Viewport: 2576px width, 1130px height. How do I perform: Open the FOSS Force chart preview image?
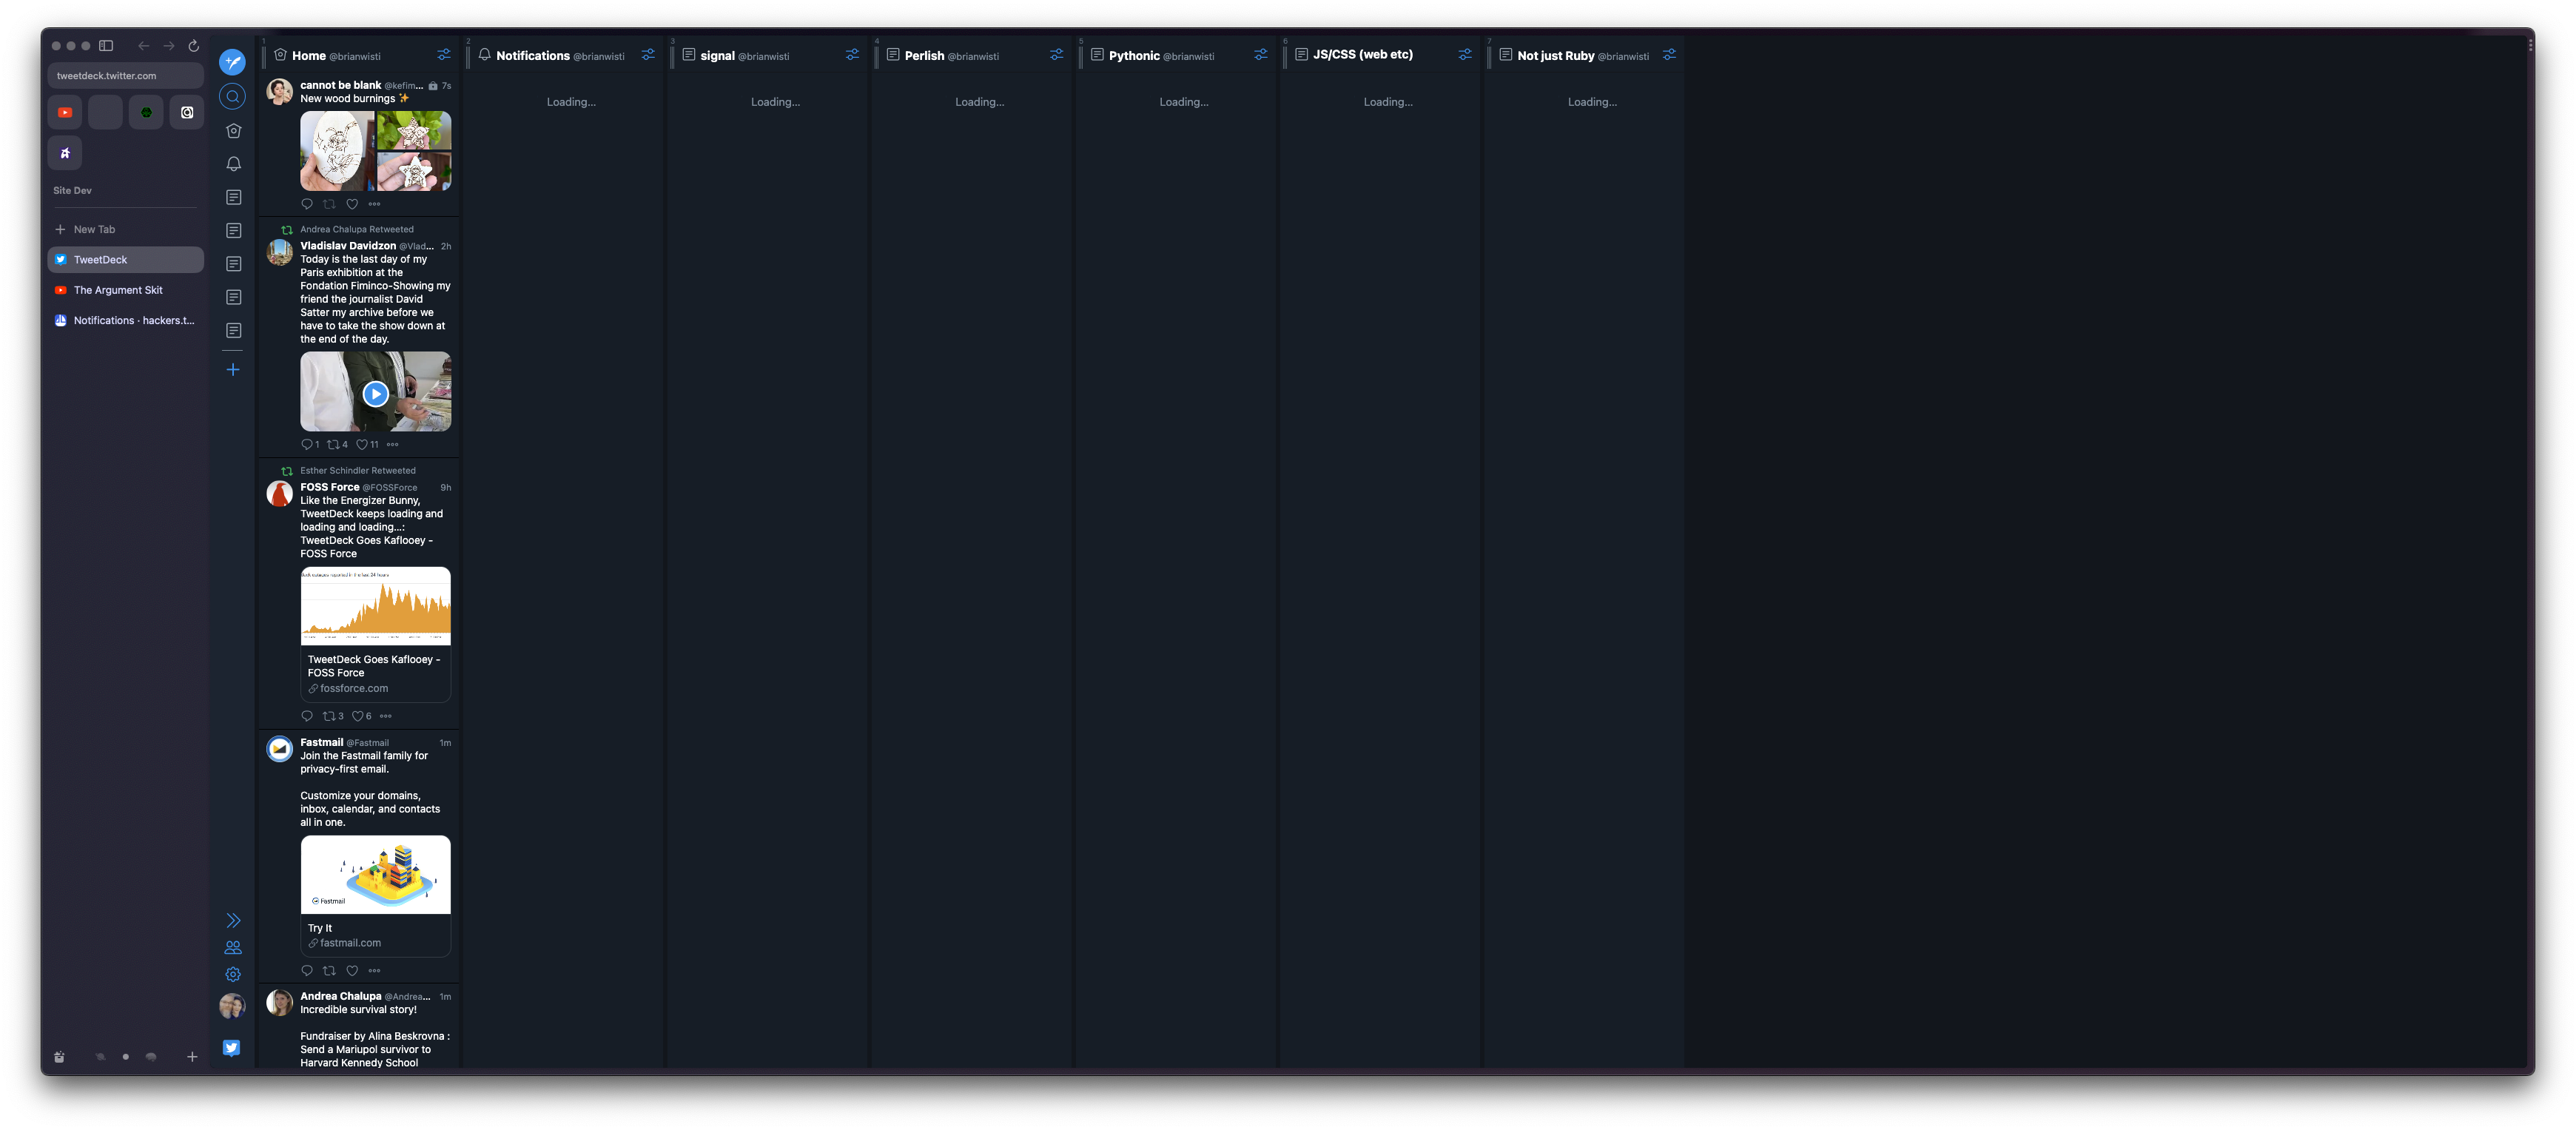[x=375, y=606]
